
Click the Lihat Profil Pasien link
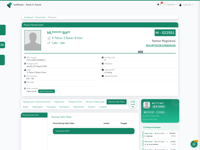click(x=150, y=119)
